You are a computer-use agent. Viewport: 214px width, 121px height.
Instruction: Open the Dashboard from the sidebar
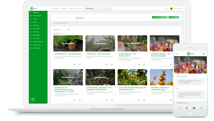pos(36,12)
